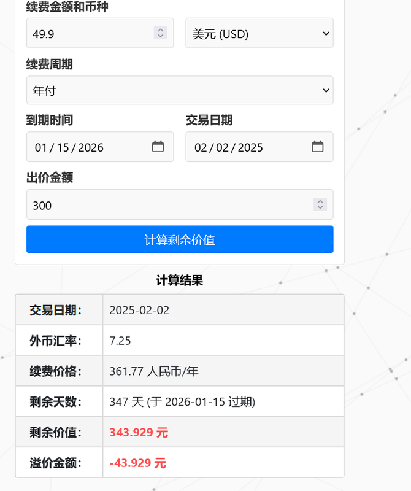Focus the expiry date field 01/15/2026
The width and height of the screenshot is (411, 491).
tap(100, 147)
